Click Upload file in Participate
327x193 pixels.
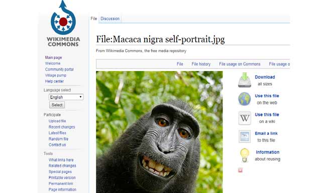point(57,121)
